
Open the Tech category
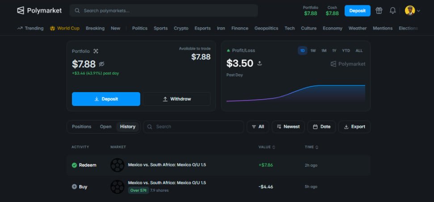click(290, 28)
